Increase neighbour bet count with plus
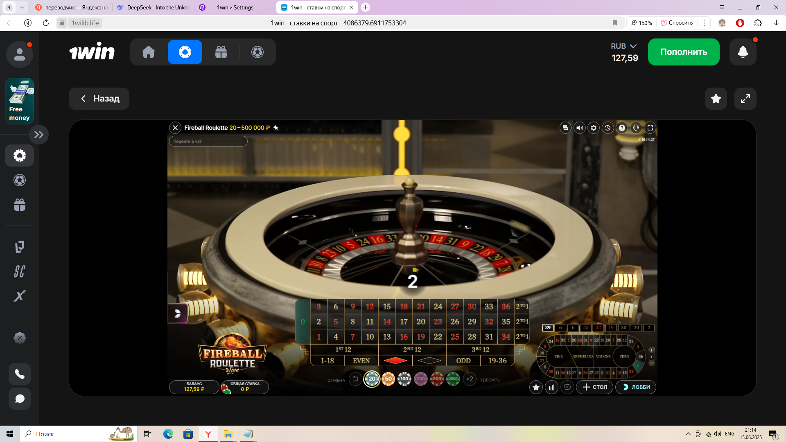786x442 pixels. 651,350
